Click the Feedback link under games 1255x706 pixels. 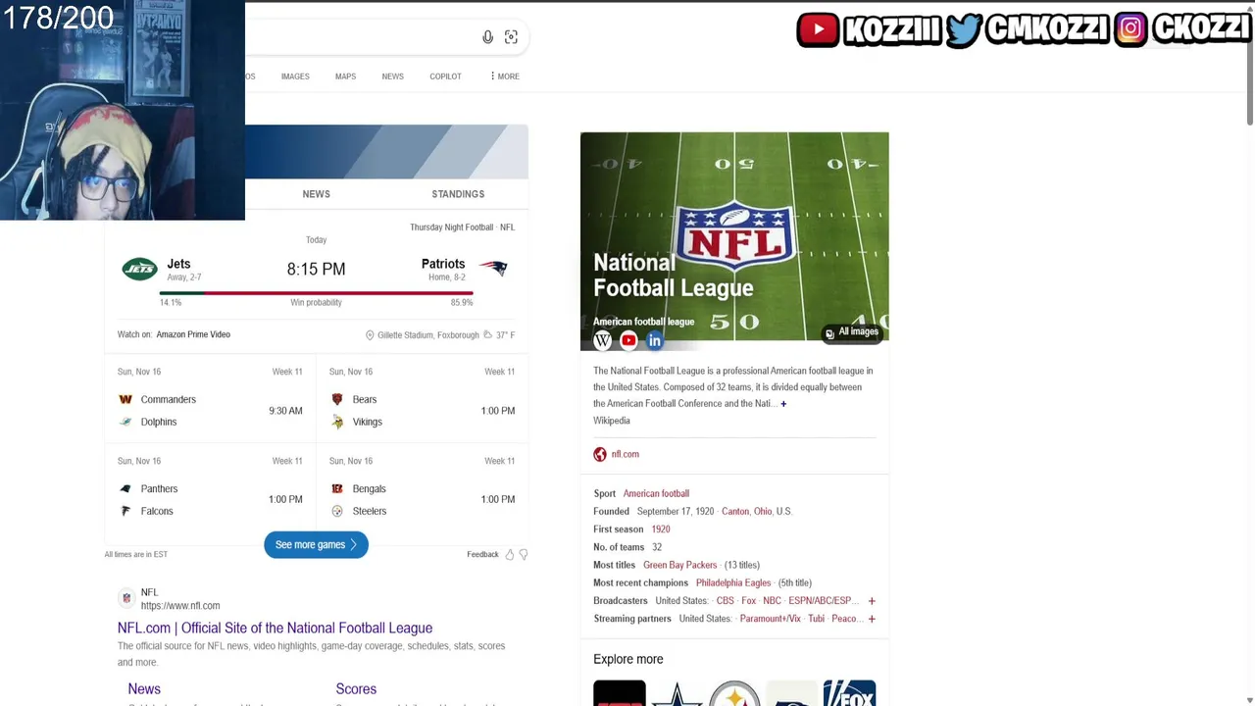[482, 555]
